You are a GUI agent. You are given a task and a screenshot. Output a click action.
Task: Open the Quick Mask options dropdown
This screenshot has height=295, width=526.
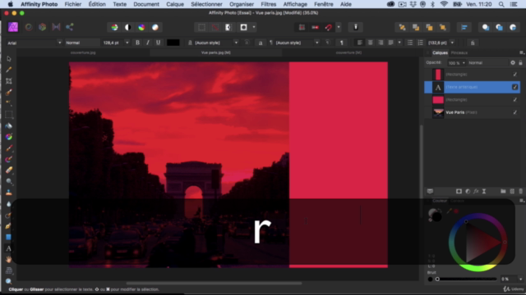254,27
